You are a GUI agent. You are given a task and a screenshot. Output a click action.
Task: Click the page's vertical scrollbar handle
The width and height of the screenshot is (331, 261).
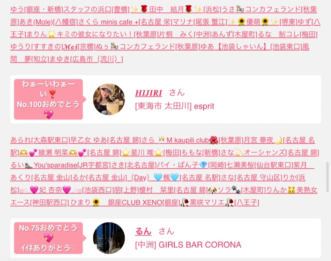tap(327, 177)
